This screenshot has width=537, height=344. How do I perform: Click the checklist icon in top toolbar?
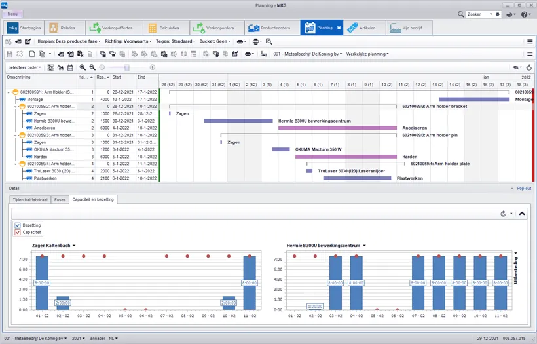pyautogui.click(x=28, y=41)
